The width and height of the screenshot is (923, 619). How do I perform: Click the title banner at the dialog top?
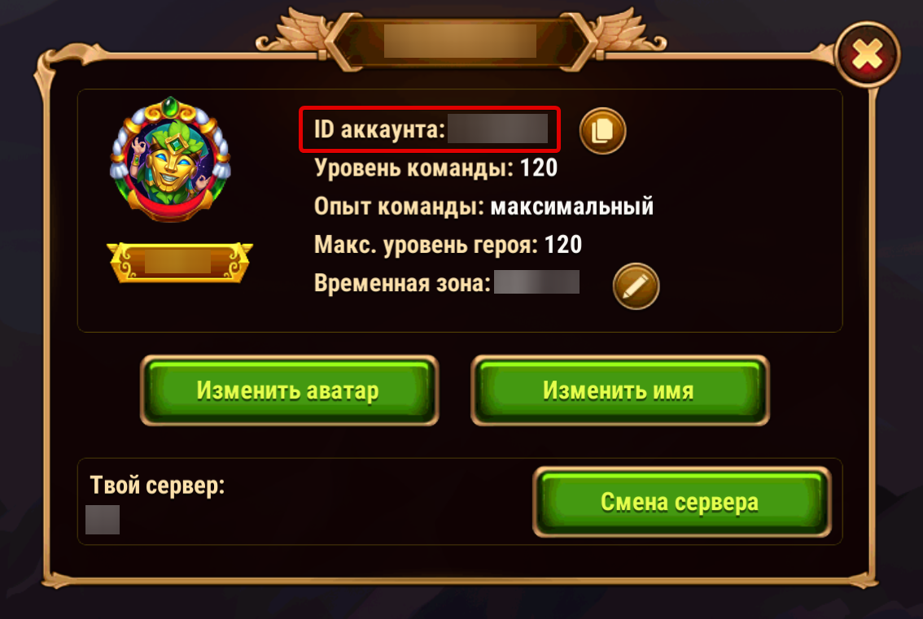point(461,41)
